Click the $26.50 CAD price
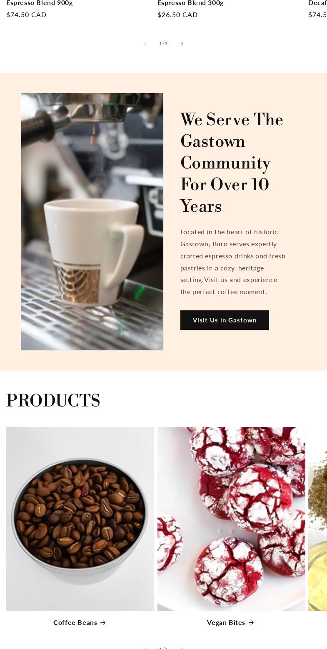327x649 pixels. (x=177, y=15)
